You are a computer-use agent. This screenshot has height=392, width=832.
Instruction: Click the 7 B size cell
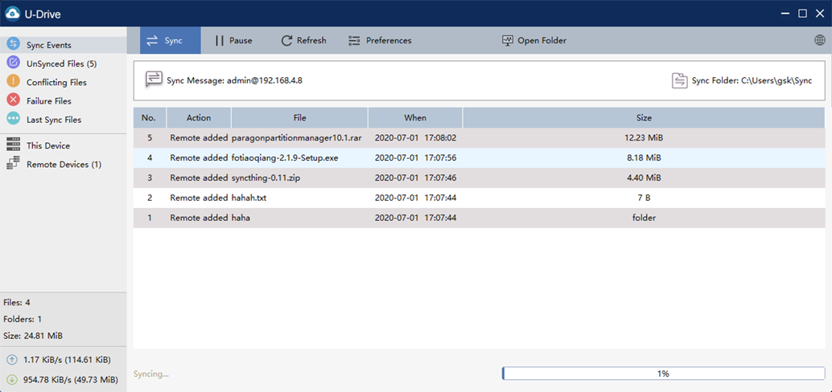pos(645,198)
